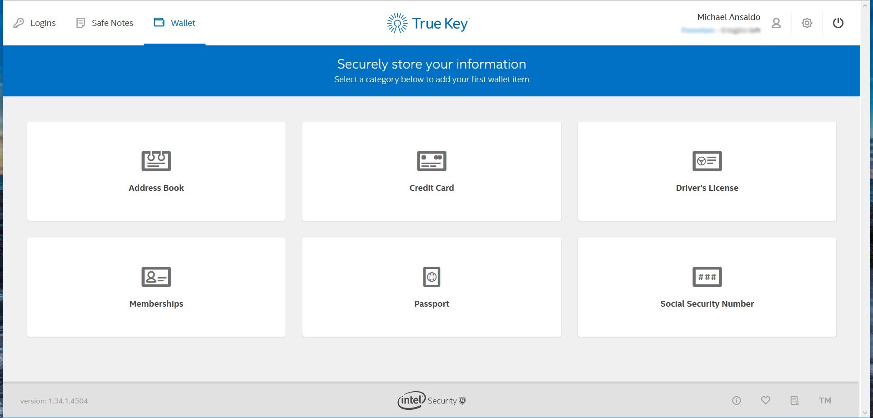Select the Wallet tab
Image resolution: width=873 pixels, height=418 pixels.
pyautogui.click(x=175, y=23)
